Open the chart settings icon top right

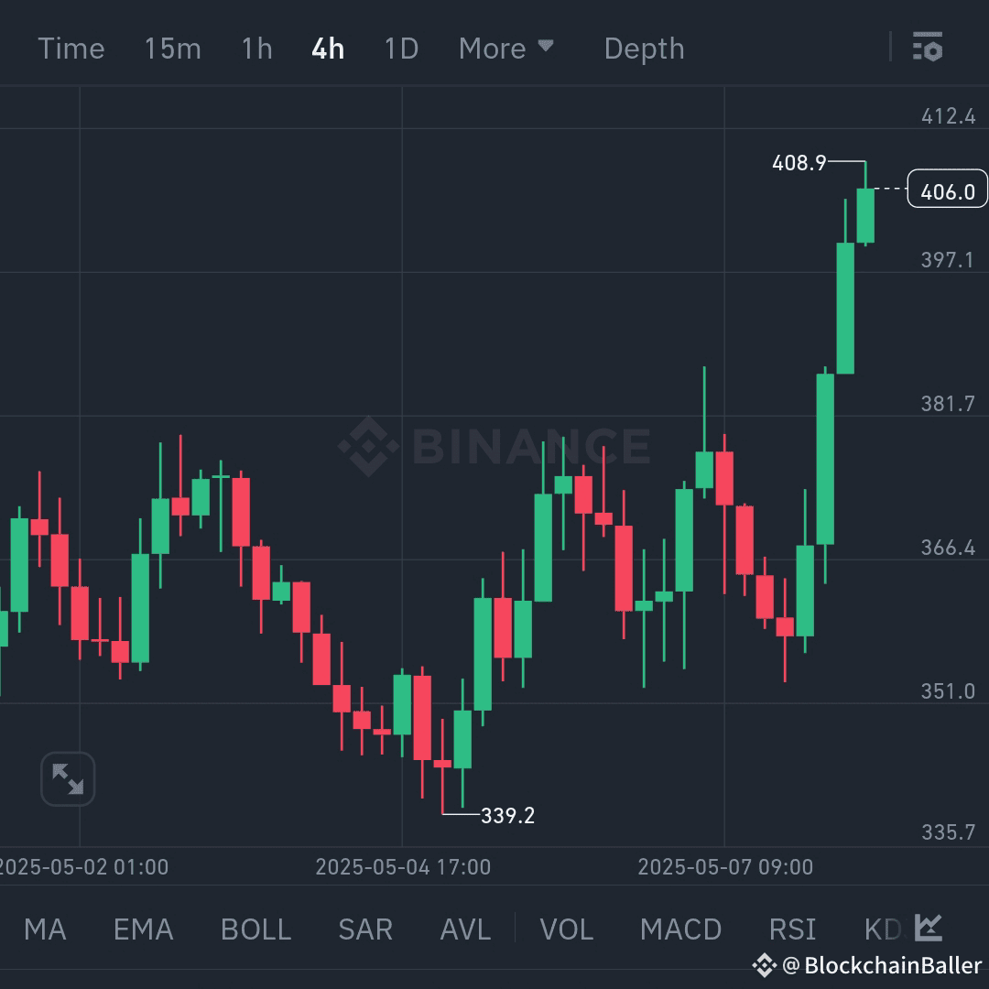(928, 49)
